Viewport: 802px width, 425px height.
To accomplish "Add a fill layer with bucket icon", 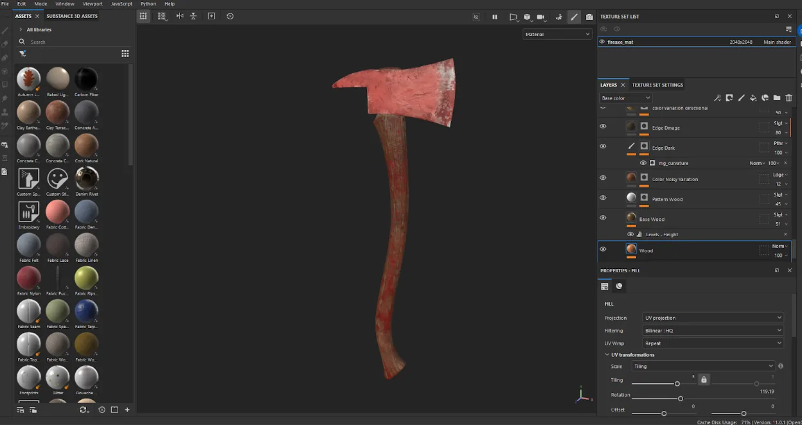I will point(753,98).
